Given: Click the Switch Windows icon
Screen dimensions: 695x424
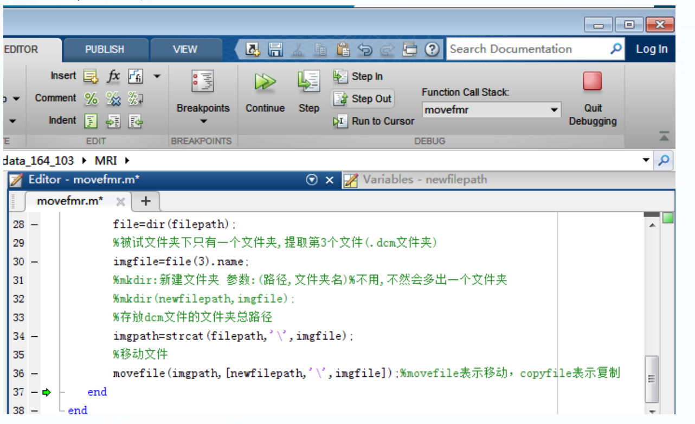Looking at the screenshot, I should pos(410,49).
